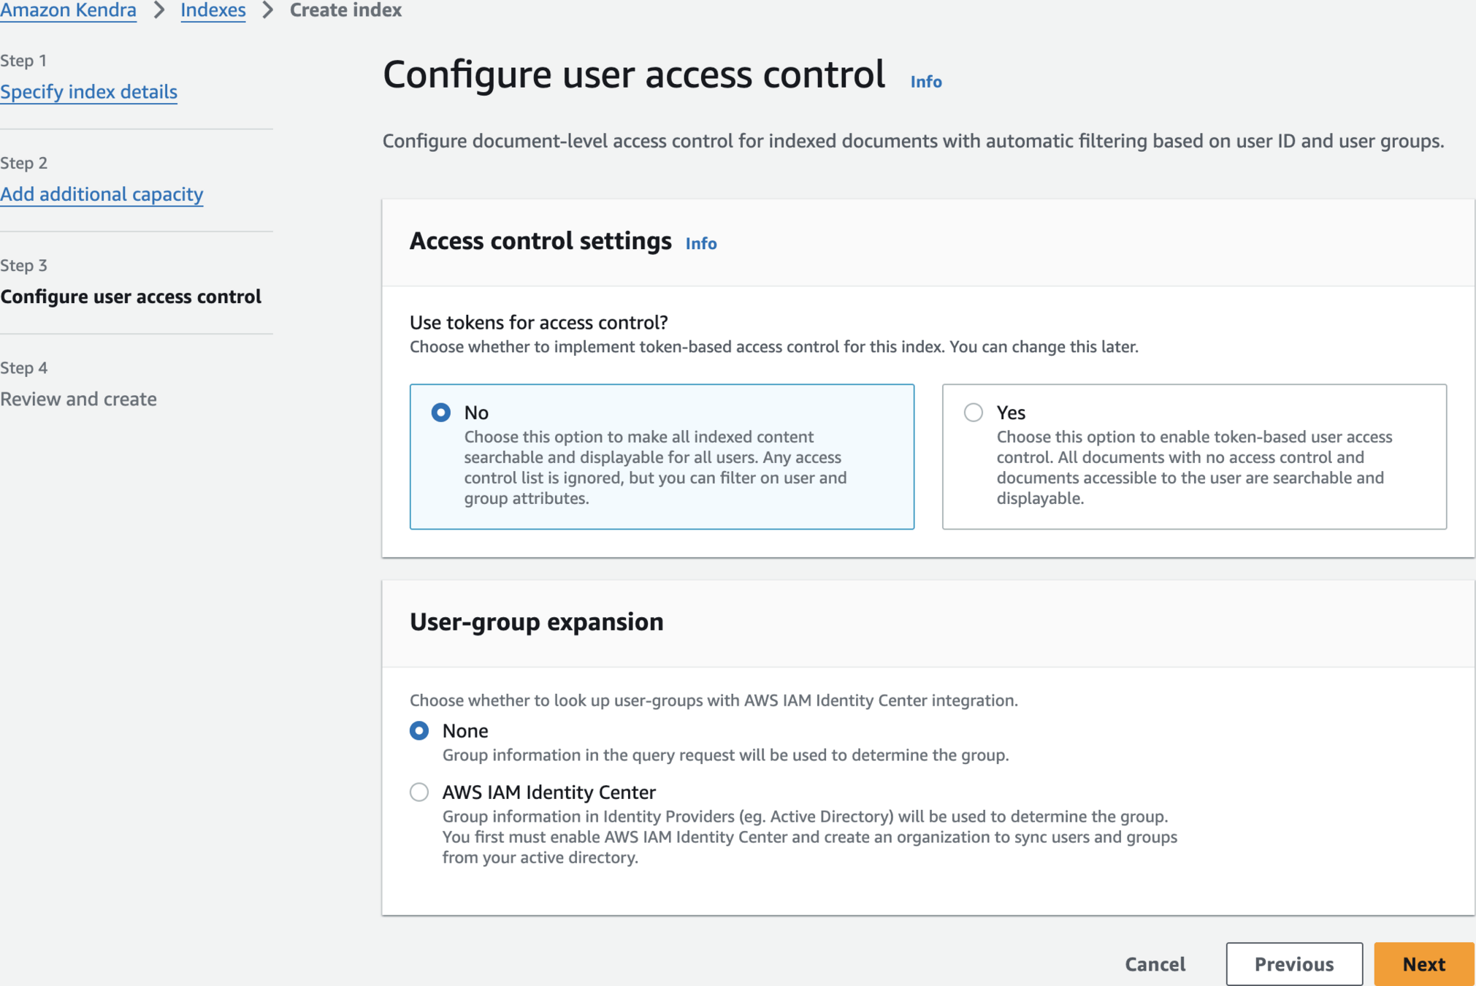Select the No token access radio button
The image size is (1476, 986).
(440, 413)
